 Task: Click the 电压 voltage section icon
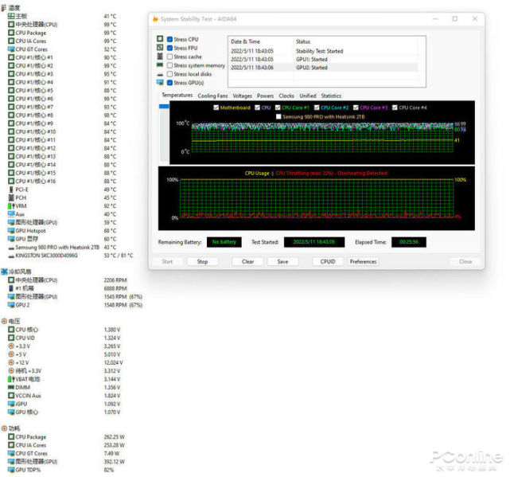pos(4,322)
